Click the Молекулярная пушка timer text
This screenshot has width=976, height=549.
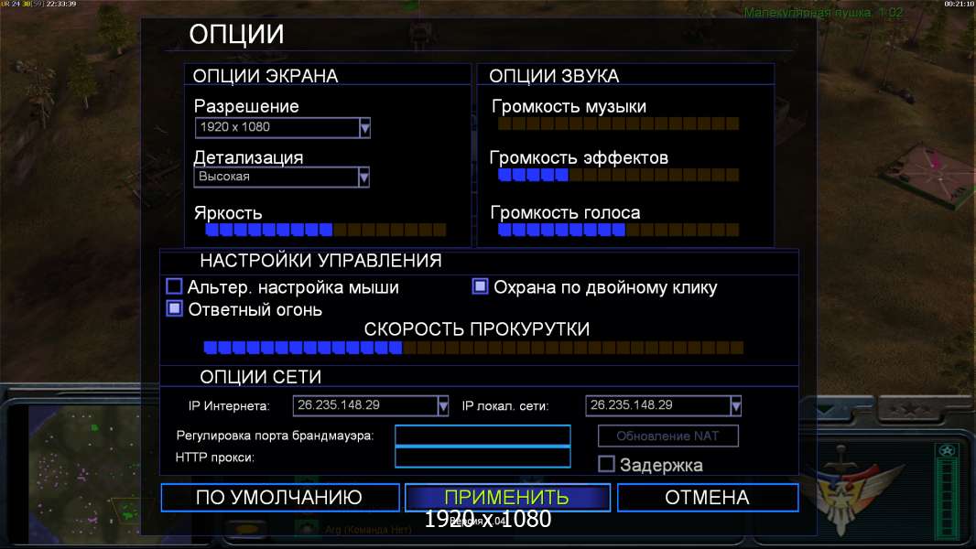tap(823, 13)
